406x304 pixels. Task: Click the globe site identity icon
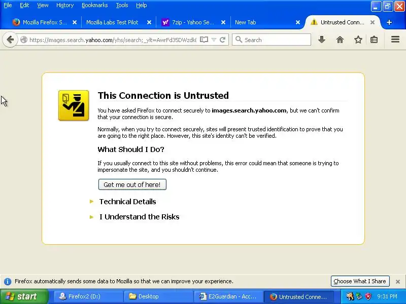click(24, 40)
